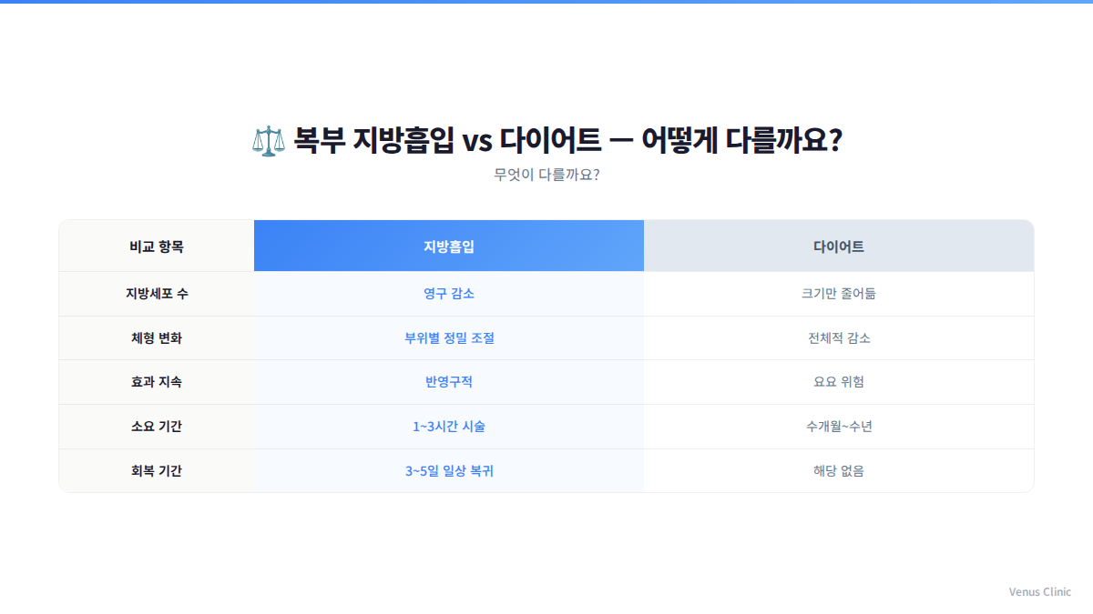Image resolution: width=1093 pixels, height=614 pixels.
Task: Click the '전체적 감소' cell
Action: coord(839,338)
